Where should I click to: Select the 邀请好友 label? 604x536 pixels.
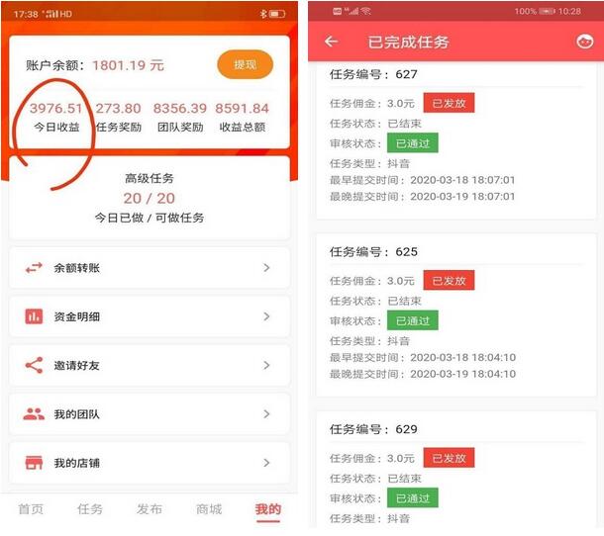click(x=76, y=365)
